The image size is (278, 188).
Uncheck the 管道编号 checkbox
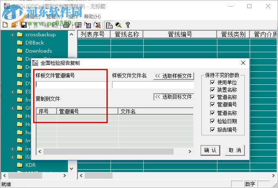coord(212,104)
